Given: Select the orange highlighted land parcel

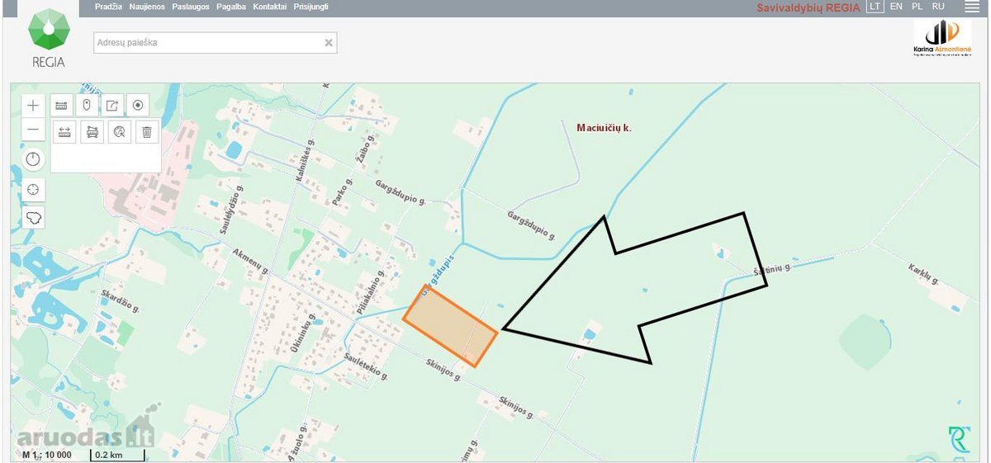Looking at the screenshot, I should [450, 325].
